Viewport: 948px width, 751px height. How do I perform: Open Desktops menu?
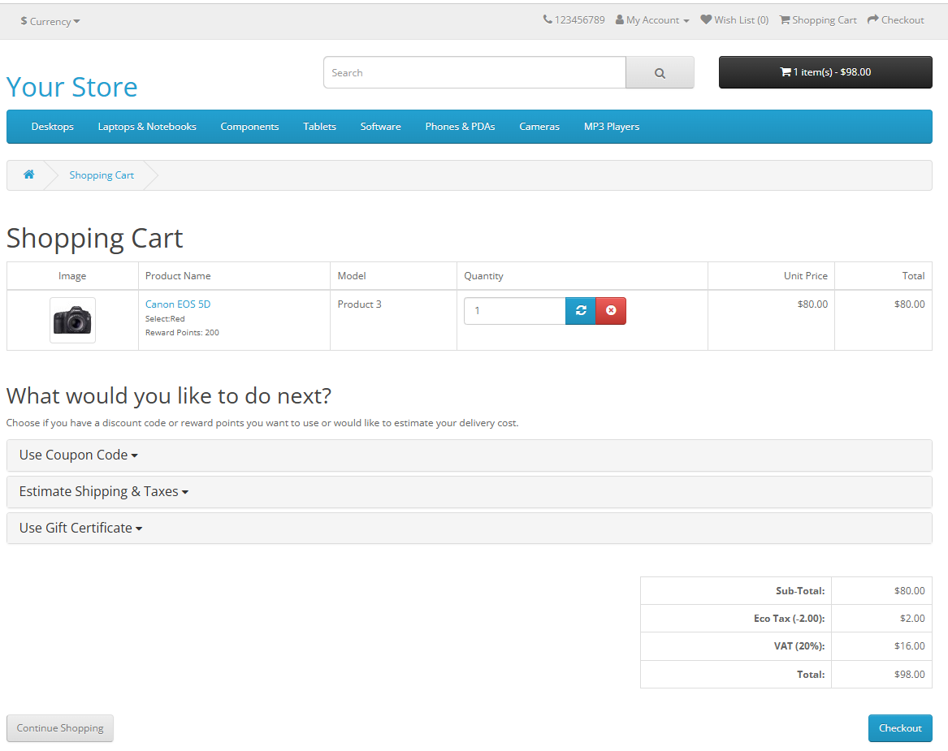click(53, 127)
